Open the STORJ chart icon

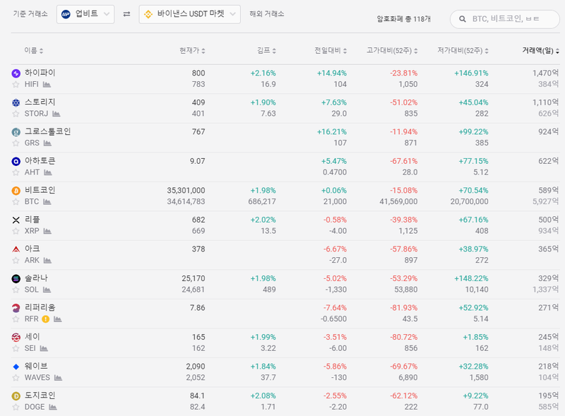pyautogui.click(x=56, y=114)
